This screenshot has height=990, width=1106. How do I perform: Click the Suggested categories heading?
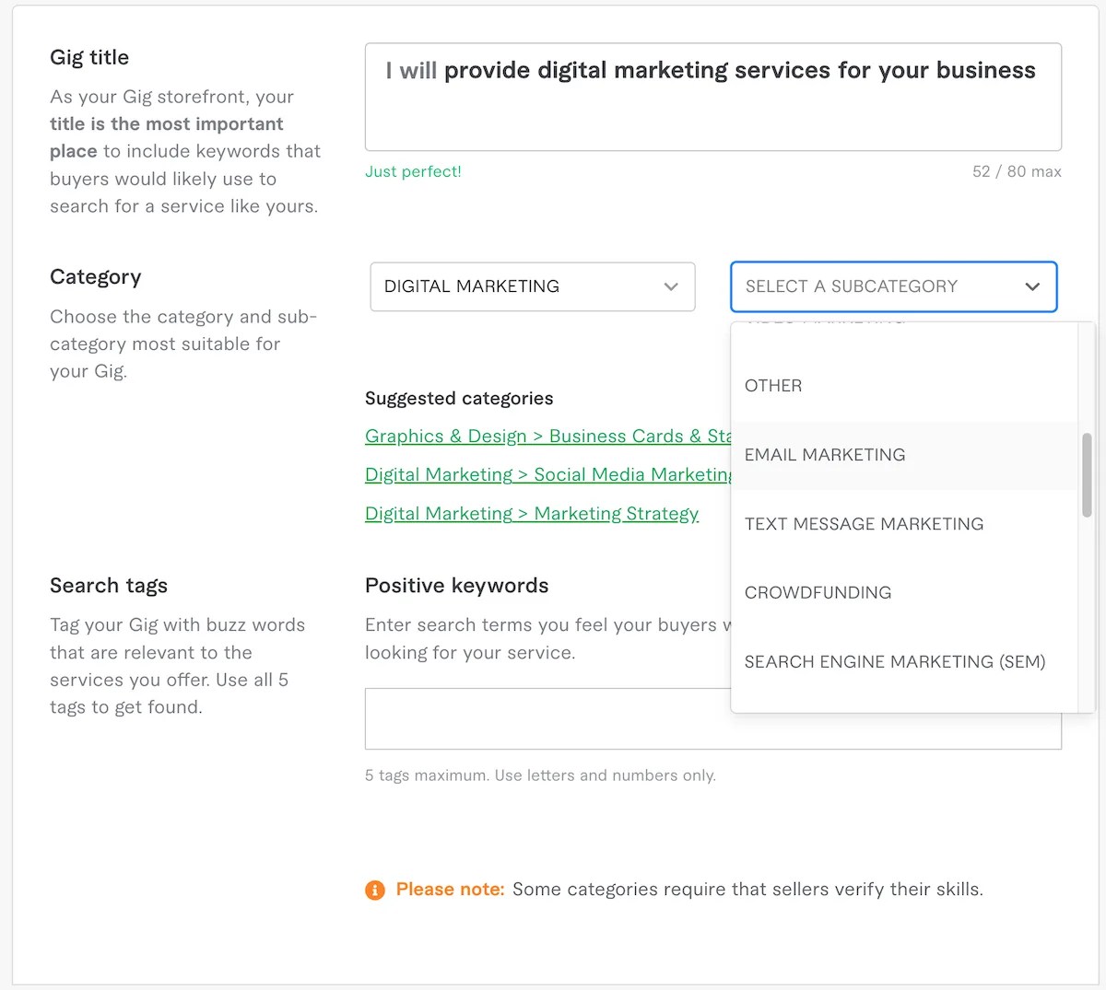point(459,398)
